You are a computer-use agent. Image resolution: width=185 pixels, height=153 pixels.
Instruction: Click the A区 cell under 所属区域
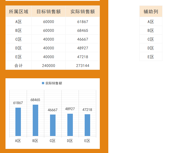tap(18, 21)
